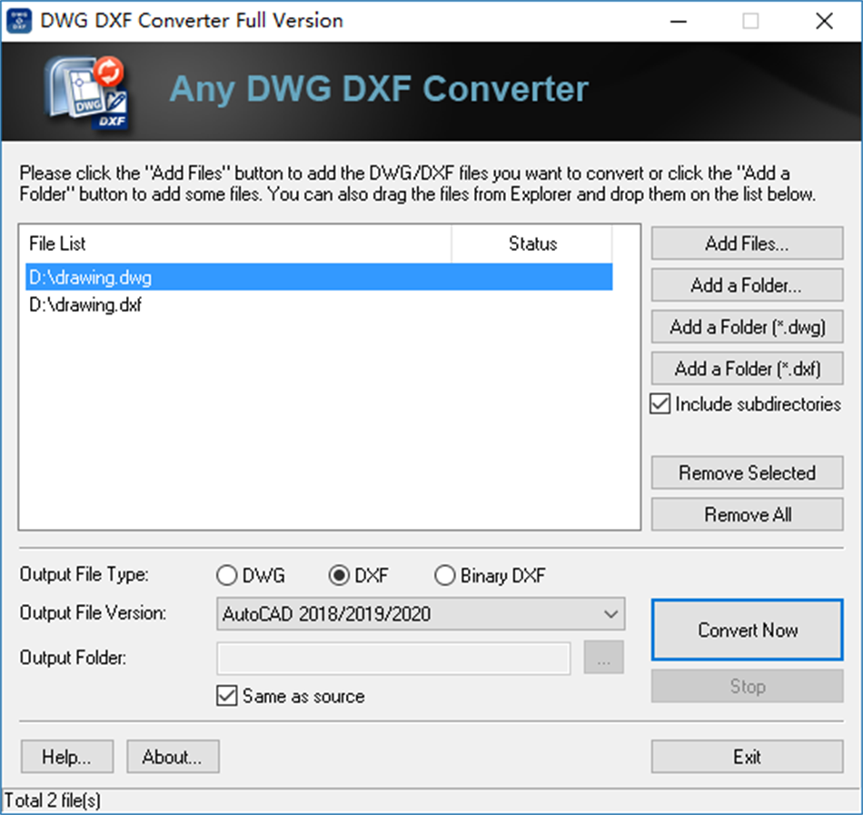
Task: Click the Stop button
Action: coord(747,686)
